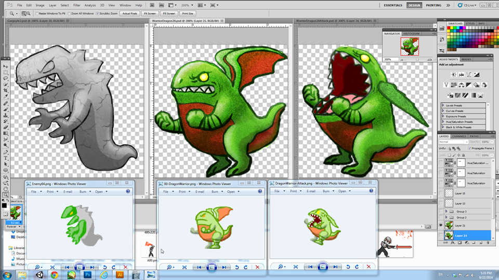Click the Fill Screen button
The height and width of the screenshot is (280, 499).
(169, 13)
